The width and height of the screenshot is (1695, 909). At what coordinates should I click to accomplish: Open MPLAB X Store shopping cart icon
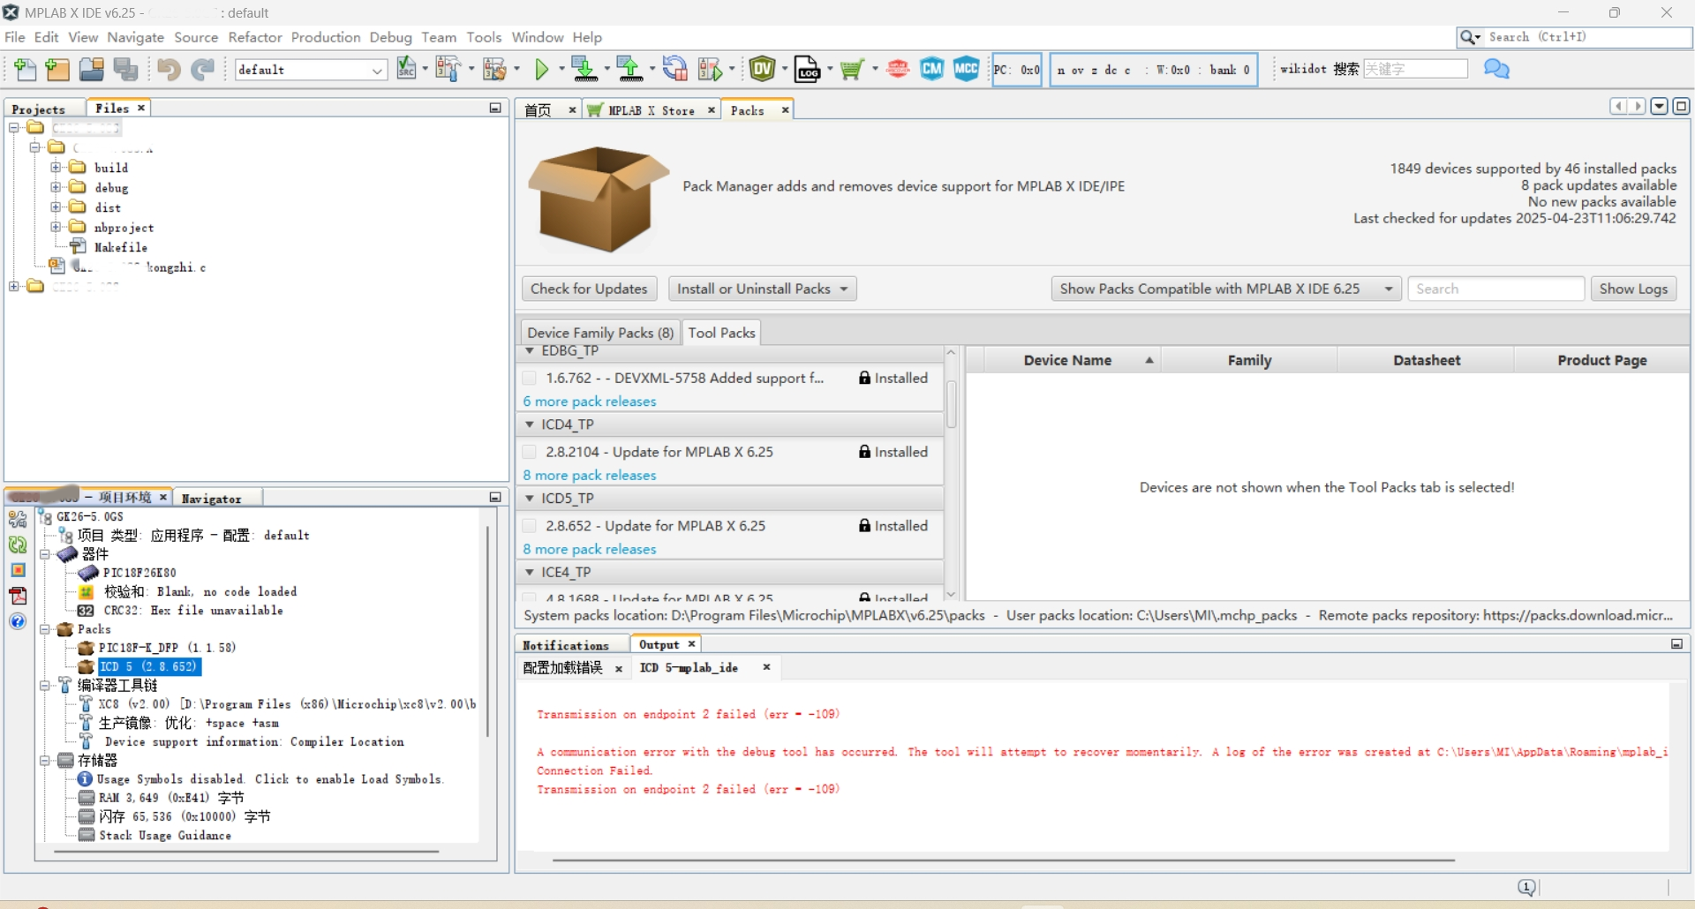click(x=850, y=69)
